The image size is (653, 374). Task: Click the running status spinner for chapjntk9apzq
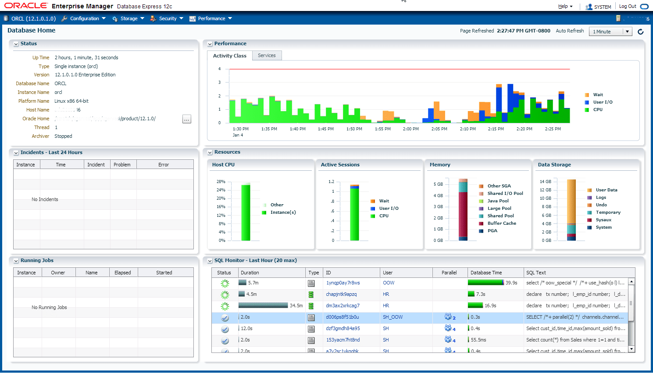225,294
